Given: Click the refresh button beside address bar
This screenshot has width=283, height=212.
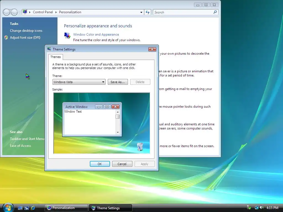Looking at the screenshot, I should tap(148, 12).
